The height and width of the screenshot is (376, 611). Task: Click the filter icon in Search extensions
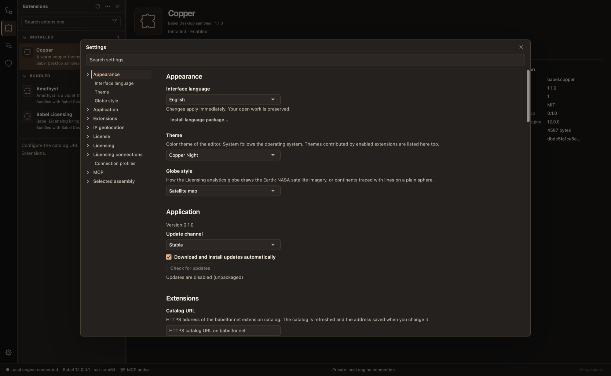[x=115, y=21]
